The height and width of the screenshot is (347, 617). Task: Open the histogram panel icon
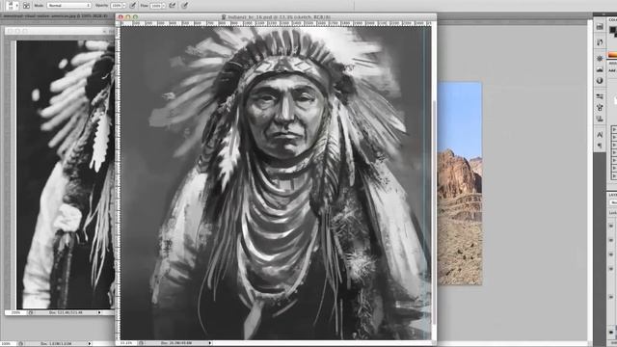[x=600, y=69]
